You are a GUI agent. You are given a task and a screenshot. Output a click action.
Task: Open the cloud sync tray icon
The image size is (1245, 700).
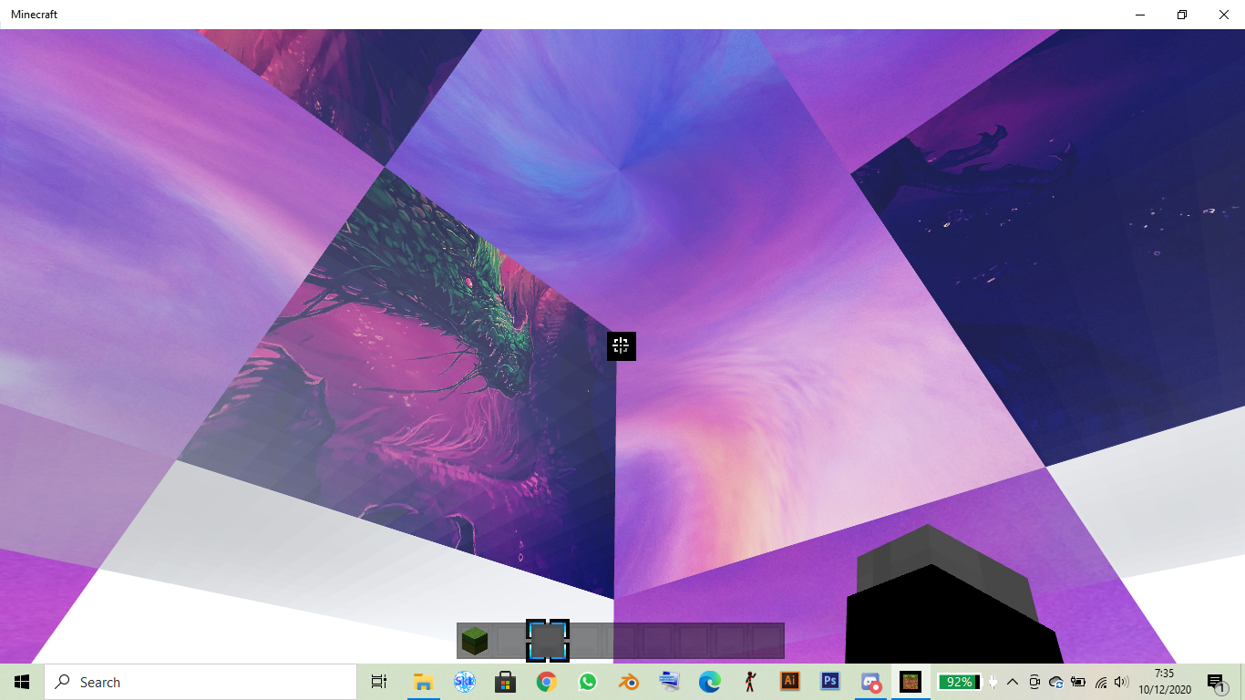pos(1056,682)
